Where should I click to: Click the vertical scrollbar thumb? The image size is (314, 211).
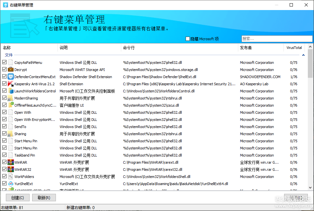pos(310,64)
